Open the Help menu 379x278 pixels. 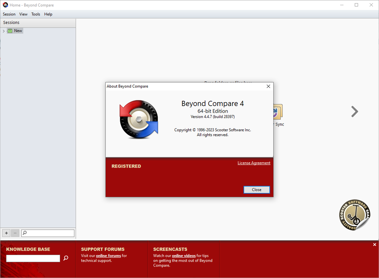point(48,14)
